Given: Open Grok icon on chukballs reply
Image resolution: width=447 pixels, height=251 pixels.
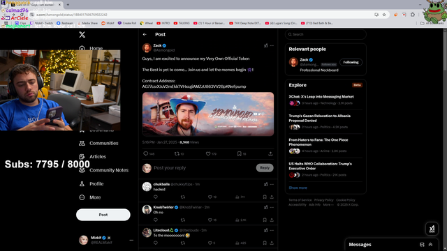Looking at the screenshot, I should [265, 184].
